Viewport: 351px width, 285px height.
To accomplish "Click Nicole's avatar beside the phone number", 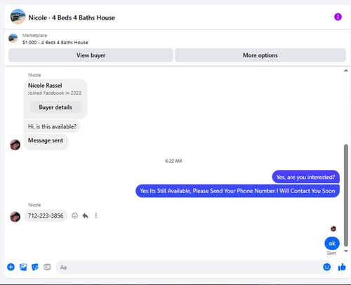I will (x=15, y=217).
